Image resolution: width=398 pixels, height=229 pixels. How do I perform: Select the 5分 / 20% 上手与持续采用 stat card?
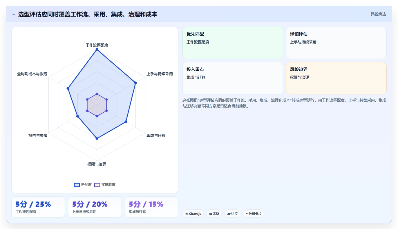pyautogui.click(x=95, y=207)
